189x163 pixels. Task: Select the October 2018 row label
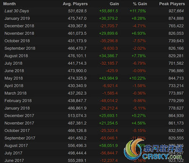click(17, 41)
